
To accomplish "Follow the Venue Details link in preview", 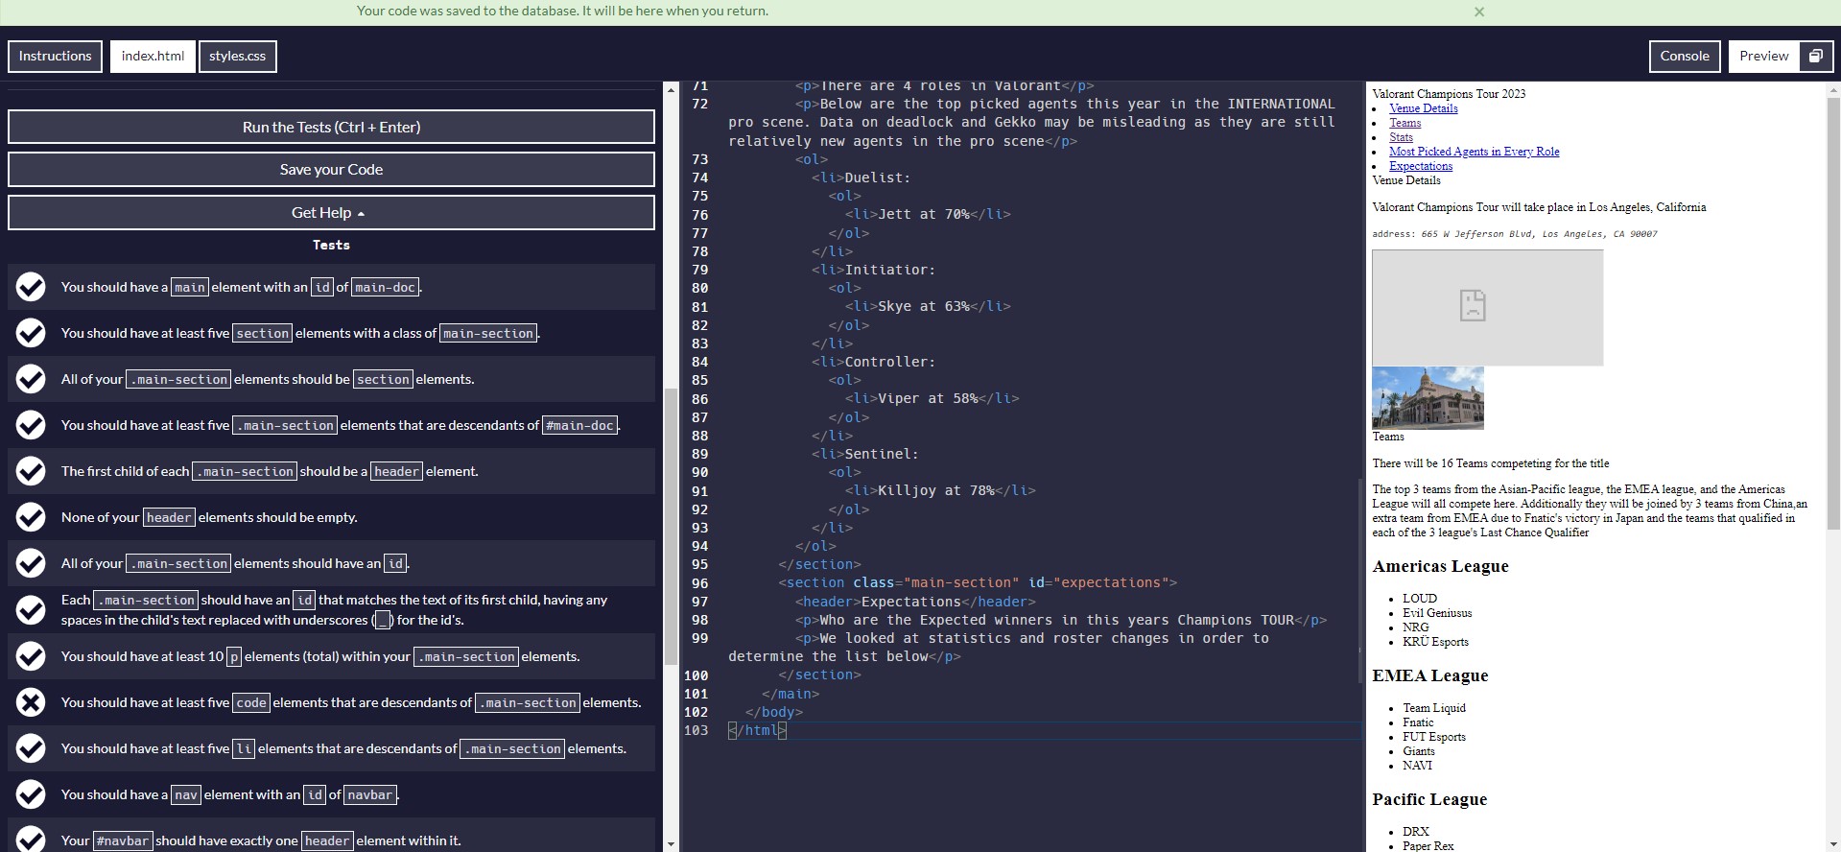I will point(1423,108).
